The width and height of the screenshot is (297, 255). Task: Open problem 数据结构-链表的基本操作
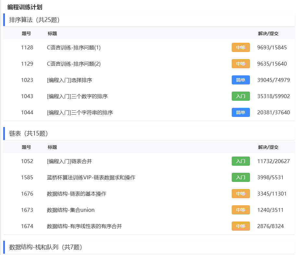pyautogui.click(x=77, y=194)
